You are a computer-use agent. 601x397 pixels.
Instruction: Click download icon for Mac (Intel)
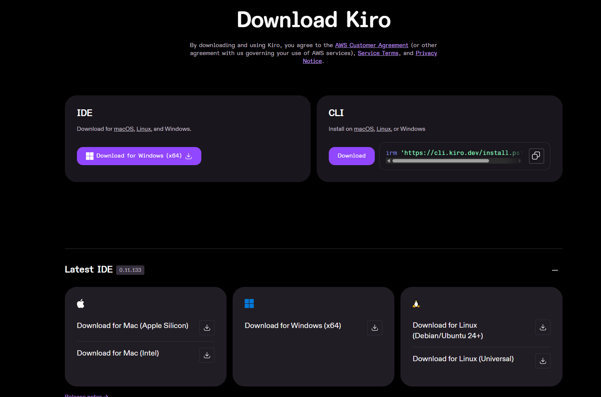pyautogui.click(x=207, y=355)
